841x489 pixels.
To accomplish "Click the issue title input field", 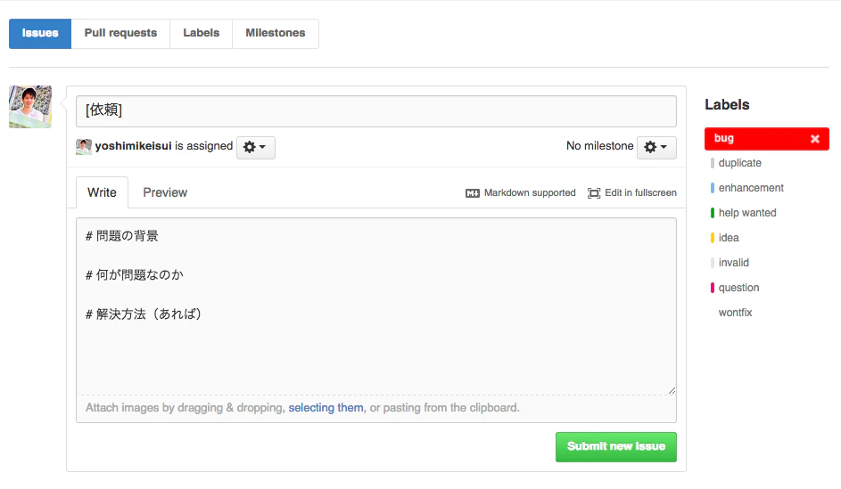I will coord(376,110).
